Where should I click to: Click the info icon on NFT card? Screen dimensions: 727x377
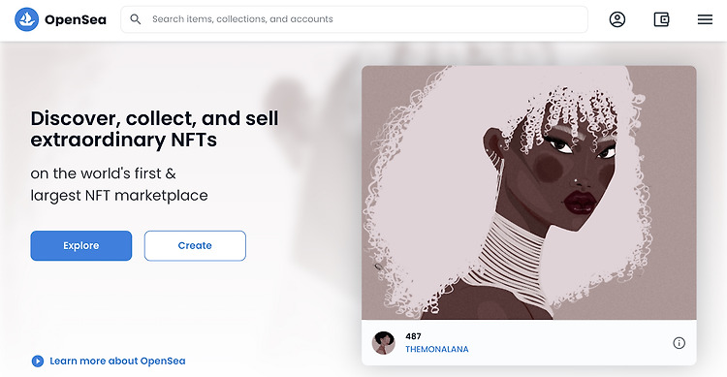[x=679, y=343]
